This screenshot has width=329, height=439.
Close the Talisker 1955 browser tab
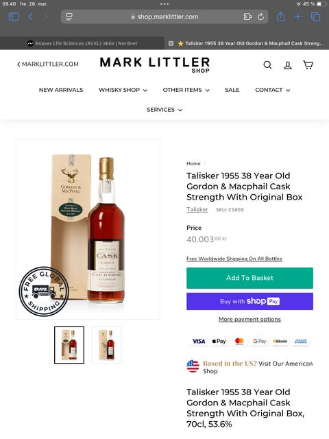click(171, 43)
